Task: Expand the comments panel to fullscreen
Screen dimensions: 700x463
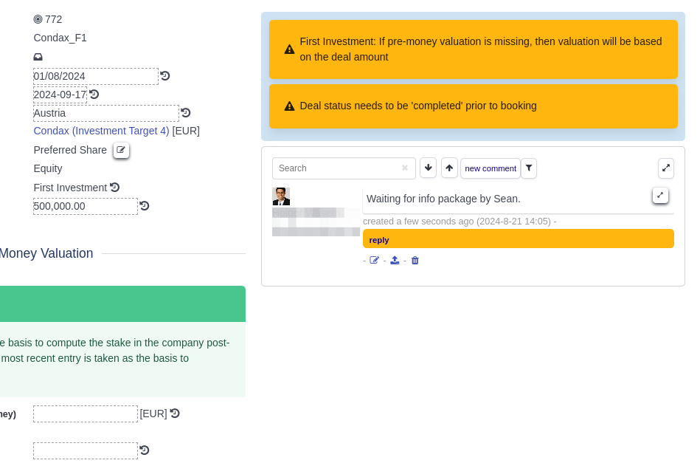Action: click(666, 168)
